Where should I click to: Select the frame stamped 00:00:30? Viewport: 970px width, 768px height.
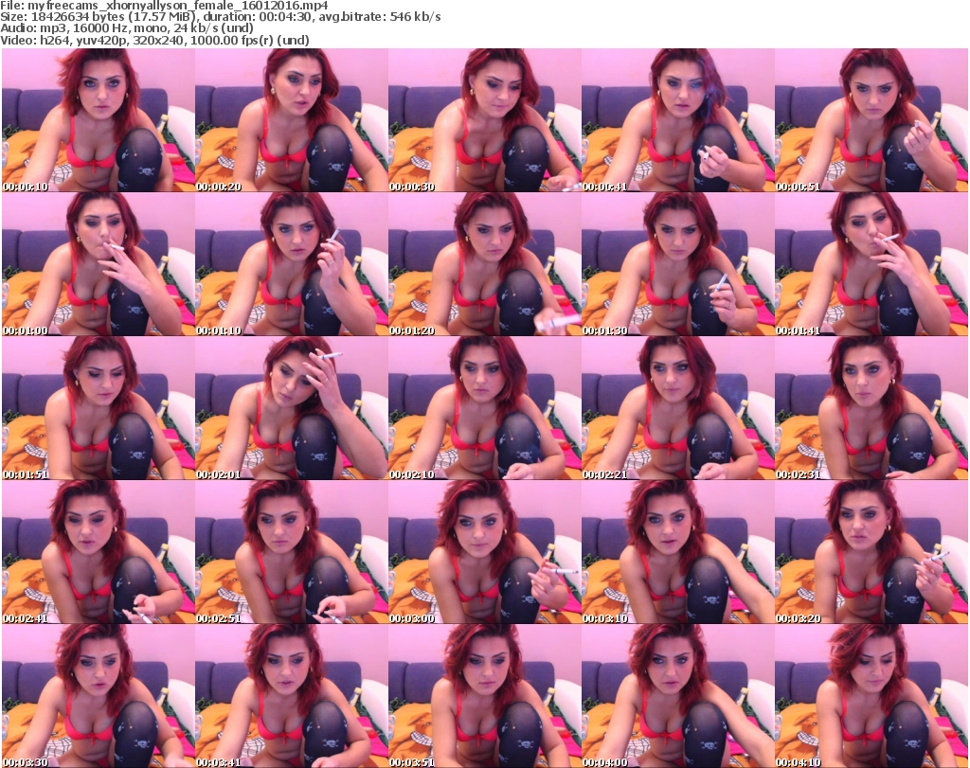[484, 120]
